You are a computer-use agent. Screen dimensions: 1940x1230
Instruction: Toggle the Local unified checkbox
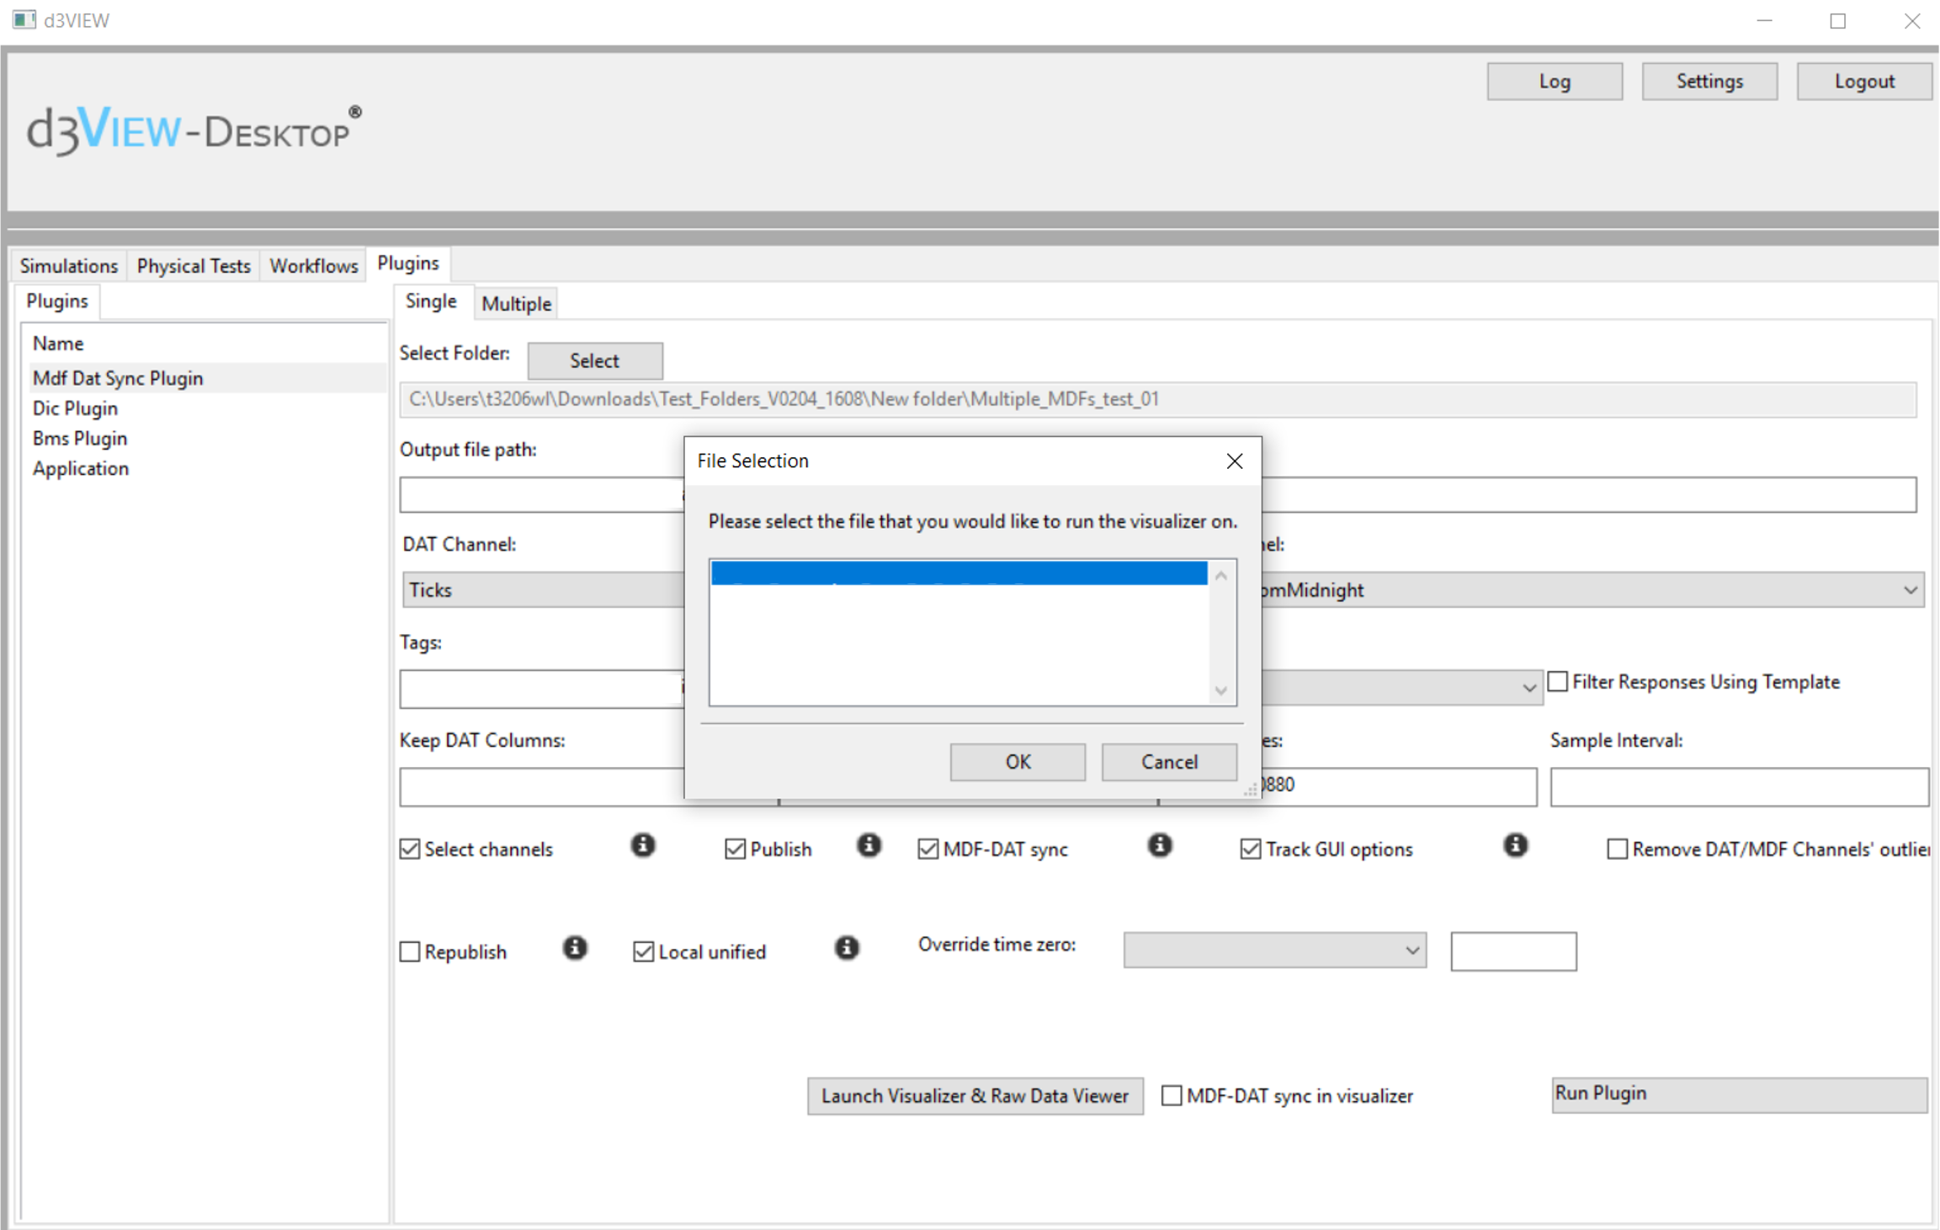pos(643,951)
